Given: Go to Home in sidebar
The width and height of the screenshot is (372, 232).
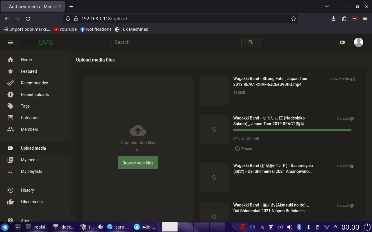Looking at the screenshot, I should tap(35, 60).
